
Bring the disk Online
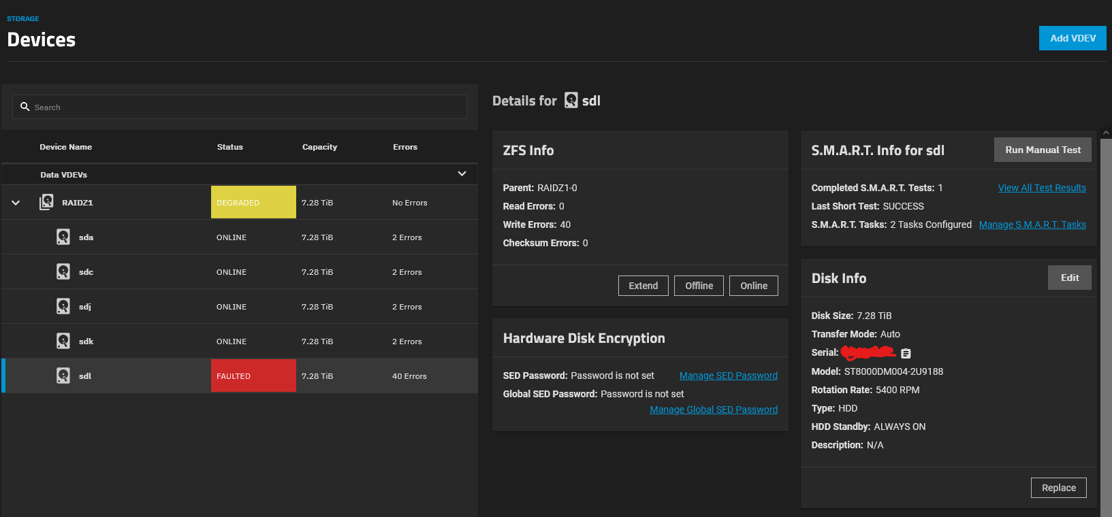[754, 286]
